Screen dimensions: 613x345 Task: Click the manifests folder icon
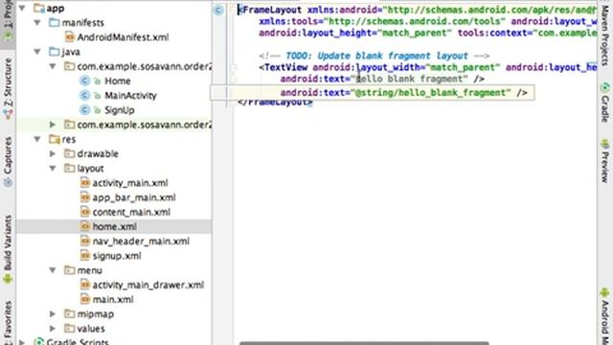point(55,23)
